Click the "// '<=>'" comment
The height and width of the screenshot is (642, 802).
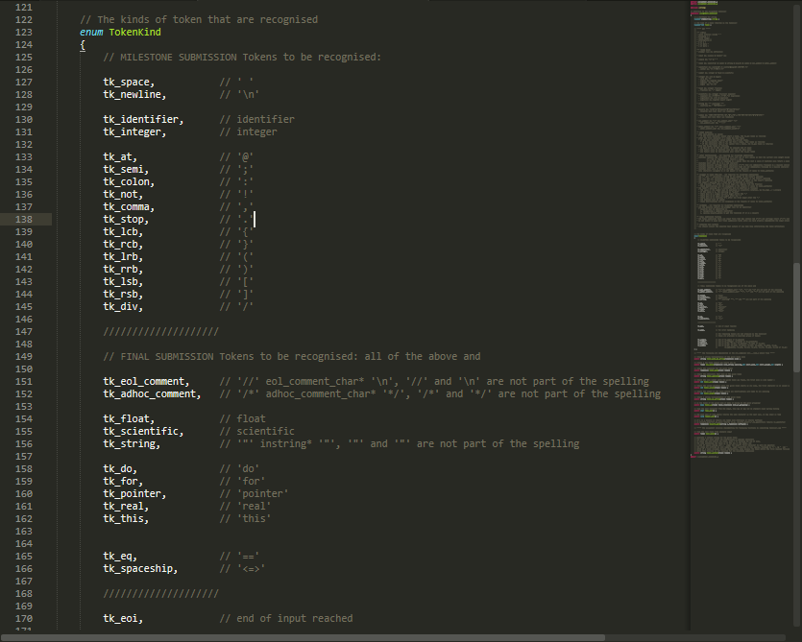pos(242,568)
